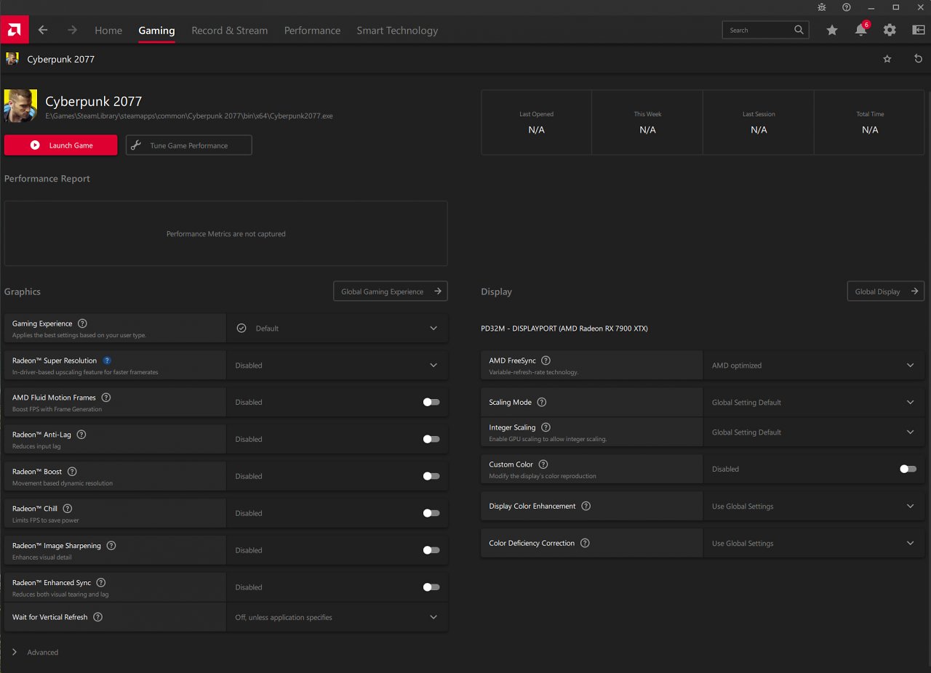This screenshot has height=673, width=931.
Task: Launch the Cyberpunk 2077 game
Action: tap(60, 145)
